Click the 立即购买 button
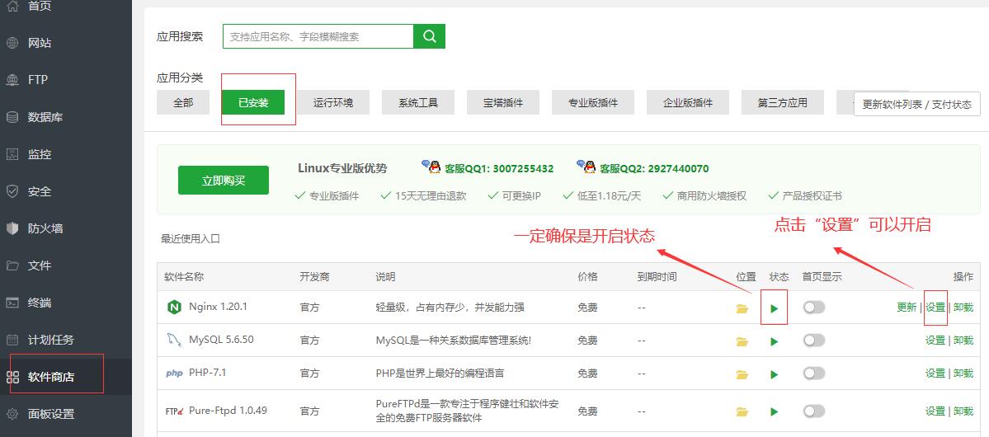Viewport: 989px width, 437px height. [x=224, y=181]
